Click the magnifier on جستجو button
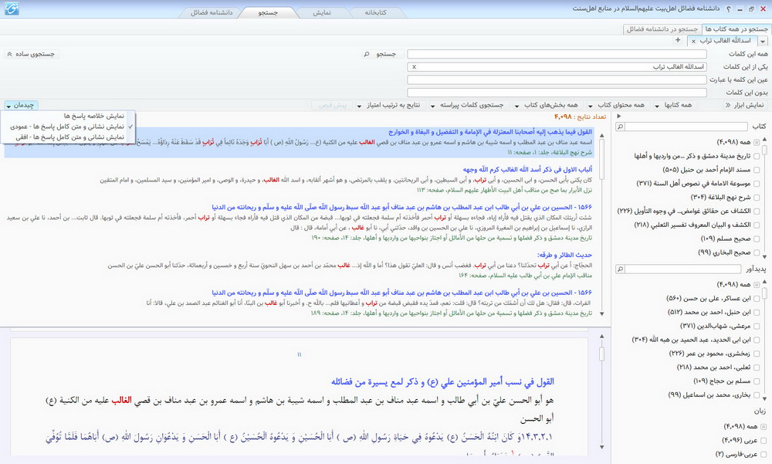 (x=366, y=54)
